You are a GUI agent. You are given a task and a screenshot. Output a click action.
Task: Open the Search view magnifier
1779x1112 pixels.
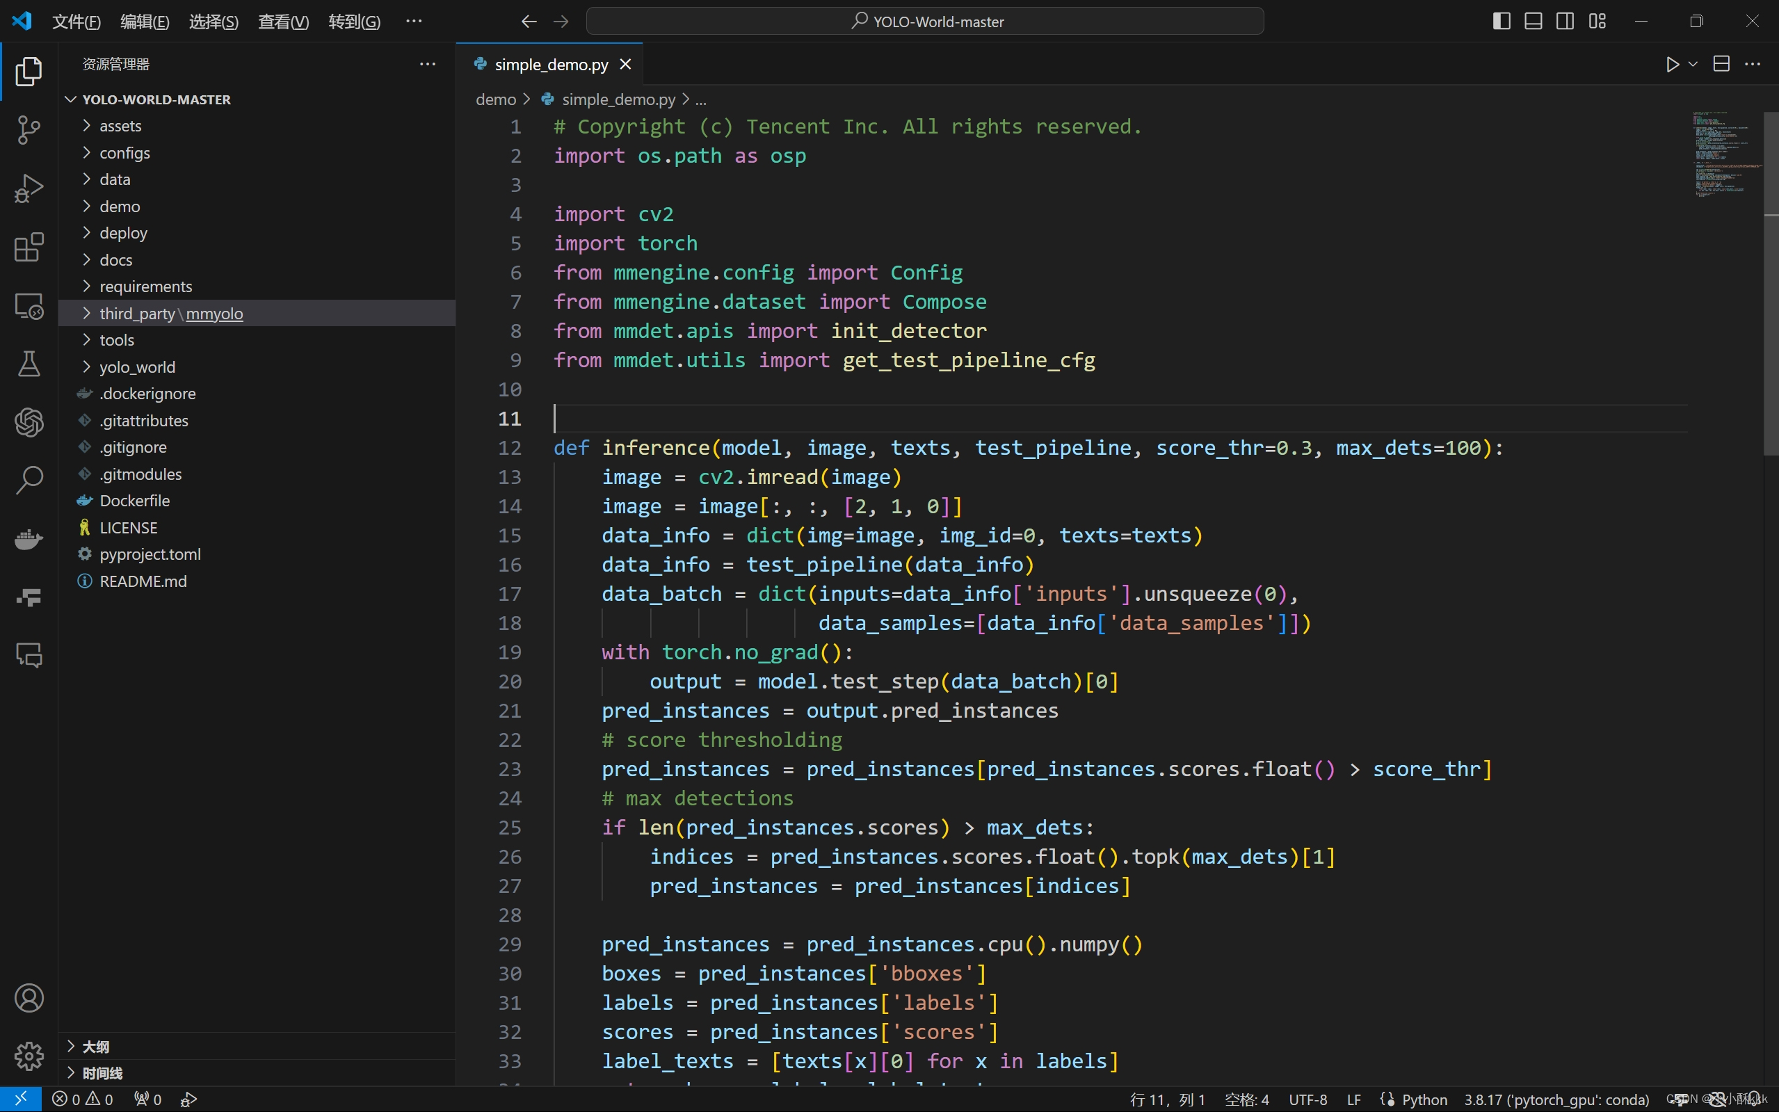click(x=29, y=481)
